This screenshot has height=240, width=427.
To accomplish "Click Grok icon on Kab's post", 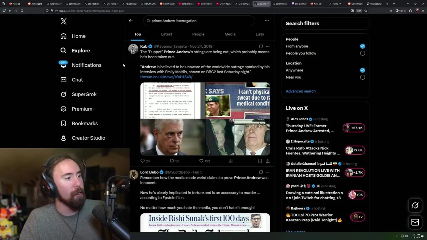I will [x=261, y=46].
